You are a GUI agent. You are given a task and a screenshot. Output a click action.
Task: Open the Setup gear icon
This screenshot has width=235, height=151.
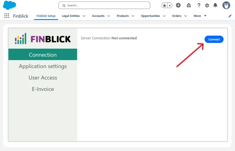207,6
